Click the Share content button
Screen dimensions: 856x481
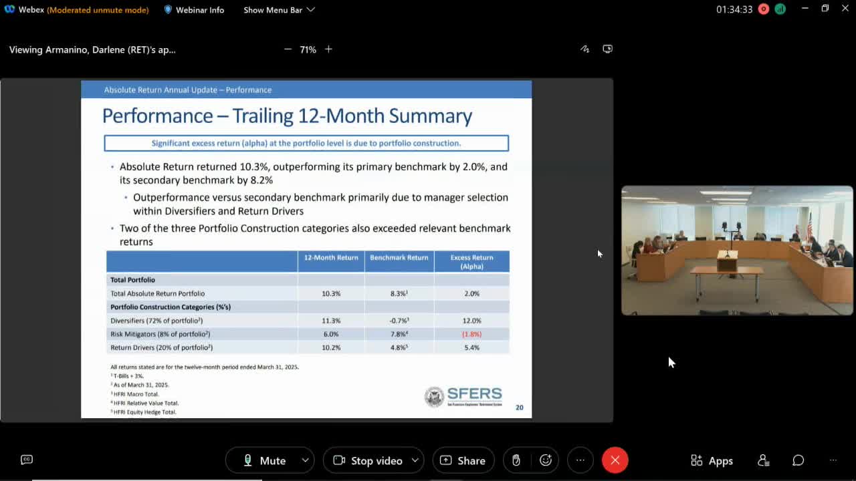463,460
